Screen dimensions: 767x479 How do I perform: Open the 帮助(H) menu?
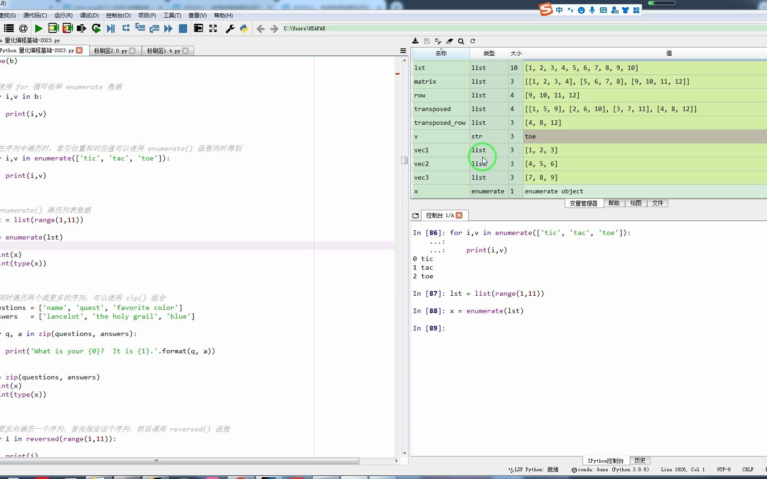223,16
